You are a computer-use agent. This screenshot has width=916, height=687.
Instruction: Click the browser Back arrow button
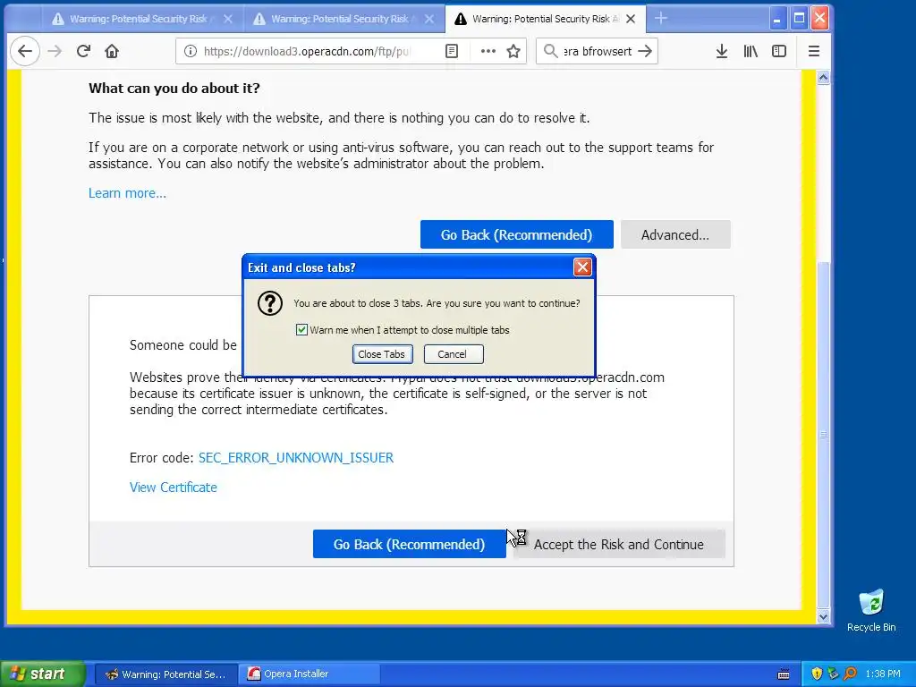tap(24, 51)
